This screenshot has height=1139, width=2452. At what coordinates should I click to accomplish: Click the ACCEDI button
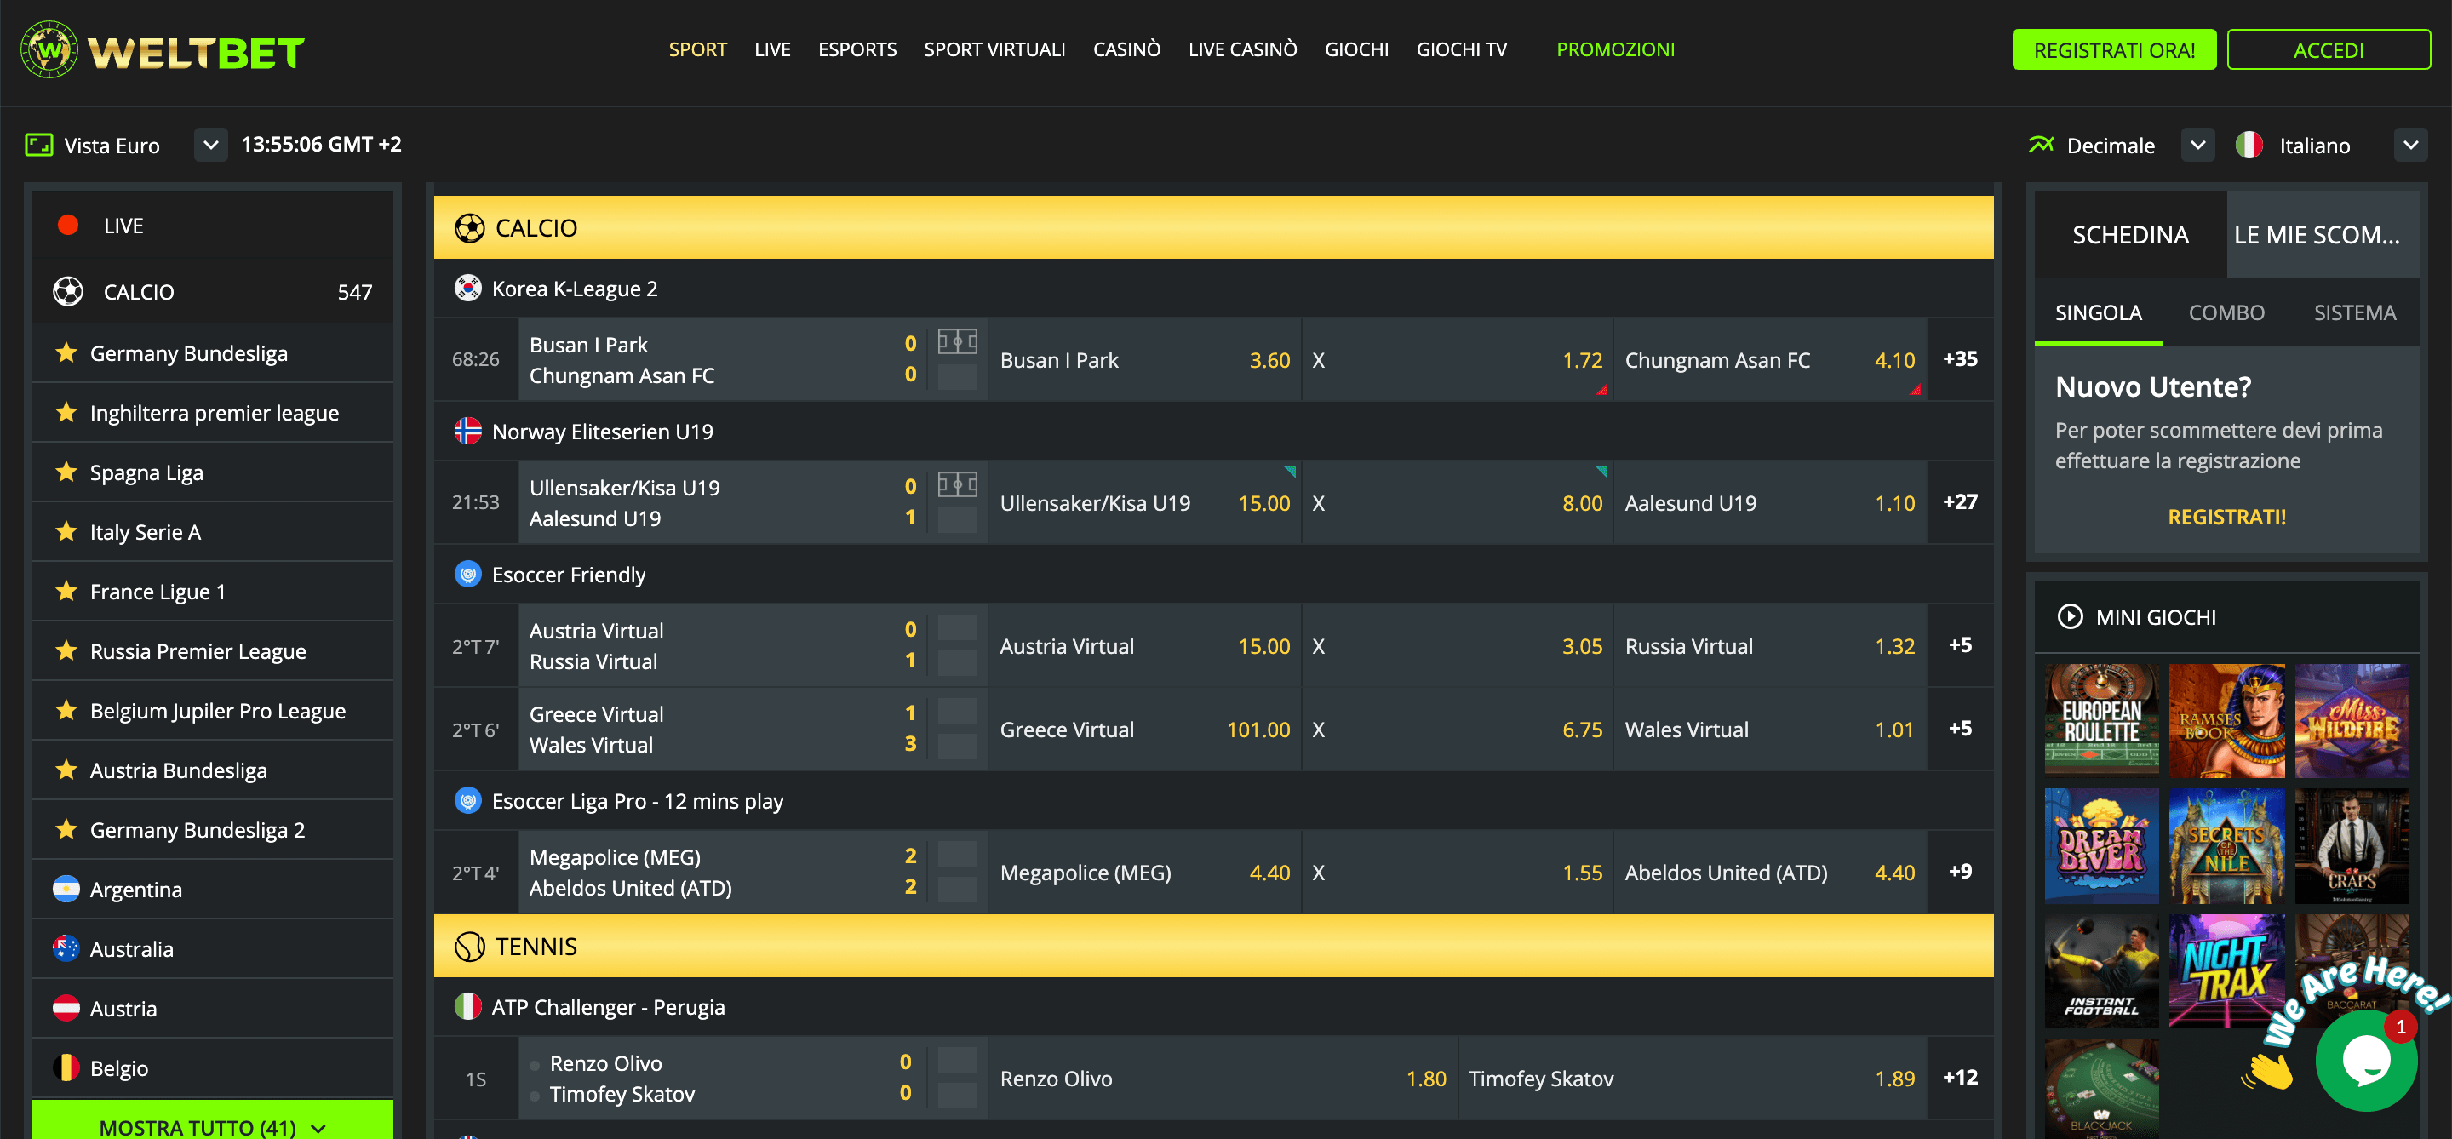2329,49
